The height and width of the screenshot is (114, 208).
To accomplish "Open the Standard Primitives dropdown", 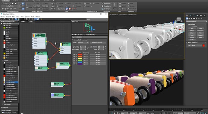I will coord(196,21).
